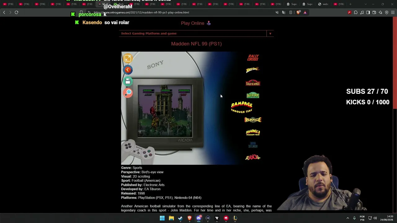Open the Leo AI sparkle icon

381,12
